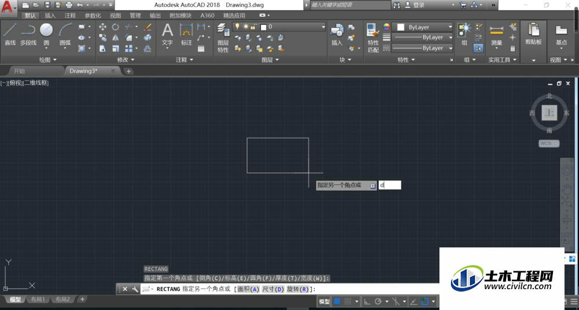Select the 标注 dimension tool
Viewport: 579px width, 310px height.
186,34
